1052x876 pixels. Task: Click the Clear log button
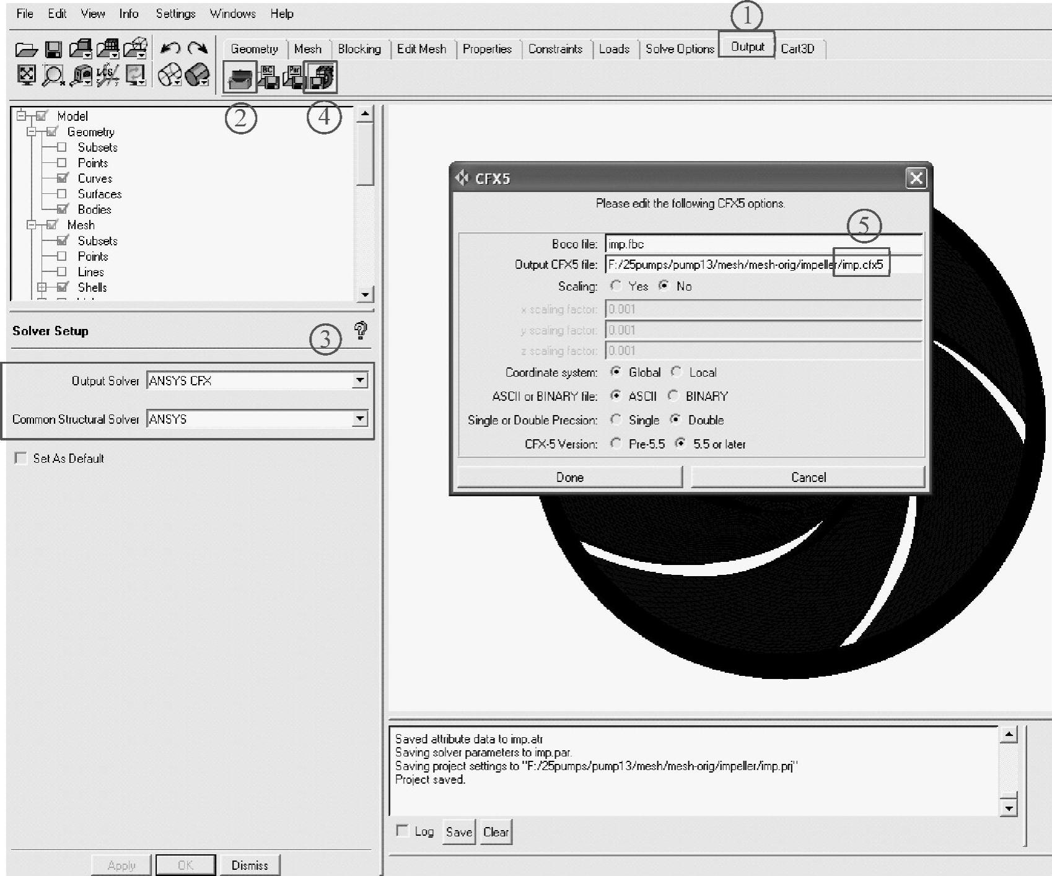pos(496,832)
